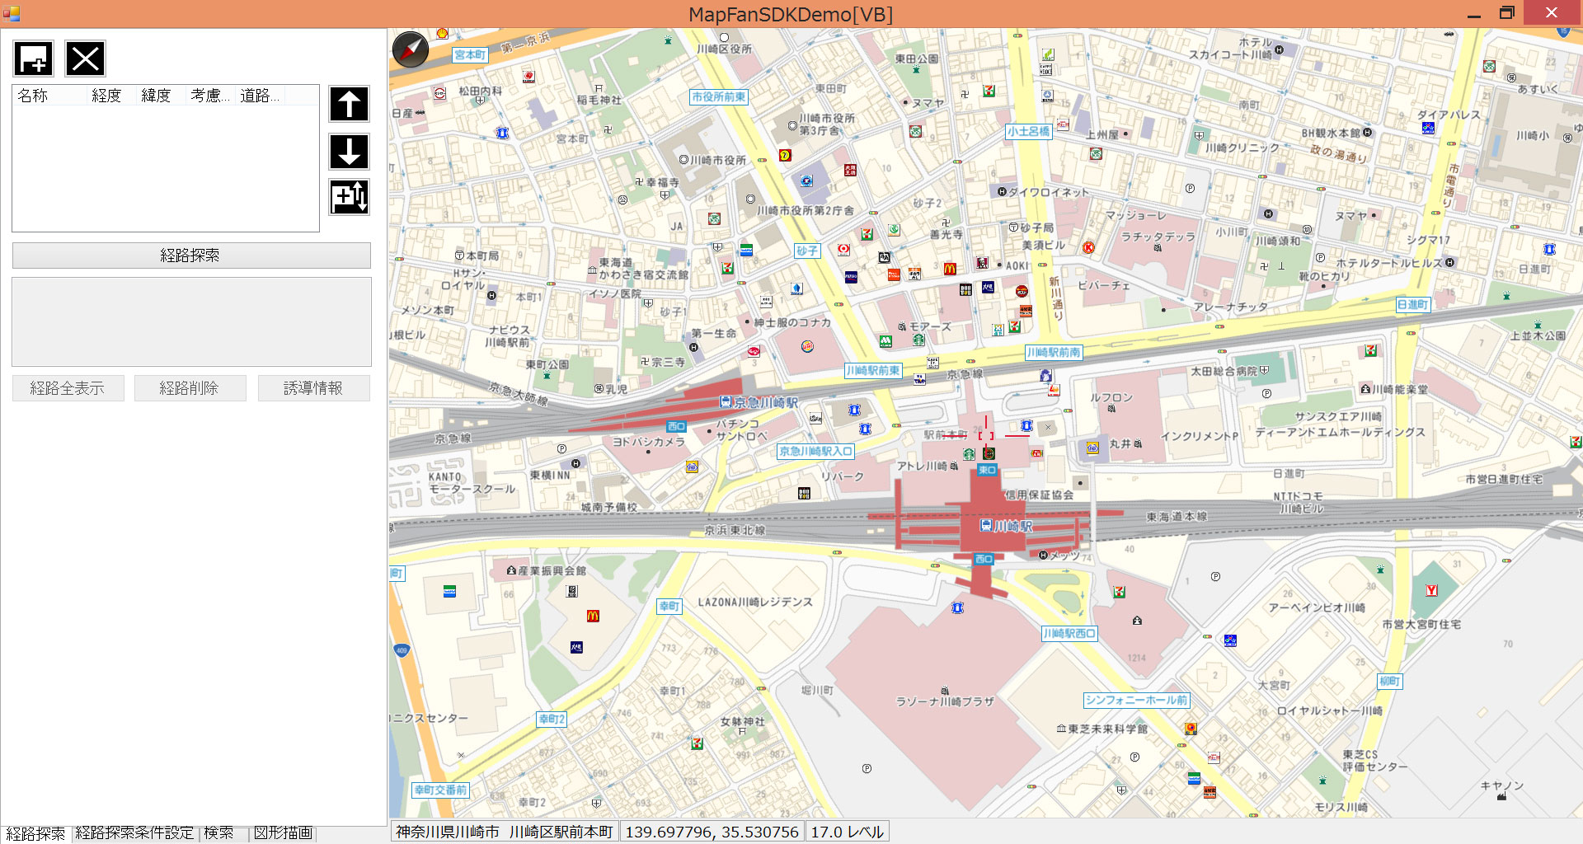The width and height of the screenshot is (1583, 844).
Task: Click the 17.0 レベル zoom status
Action: (x=848, y=832)
